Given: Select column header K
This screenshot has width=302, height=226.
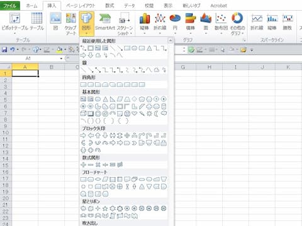Looking at the screenshot, I should [288, 67].
